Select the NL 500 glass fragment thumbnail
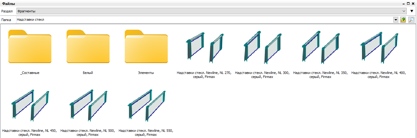This screenshot has width=417, height=138. [88, 105]
